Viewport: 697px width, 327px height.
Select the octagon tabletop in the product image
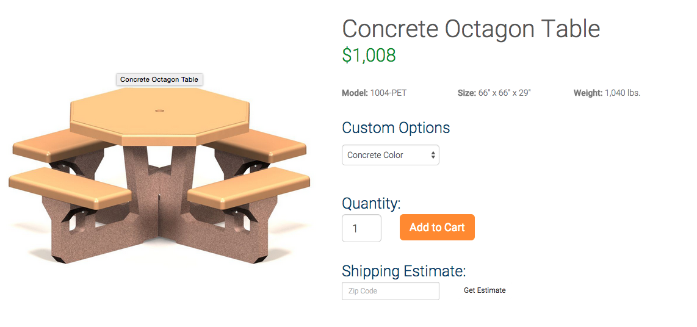159,117
